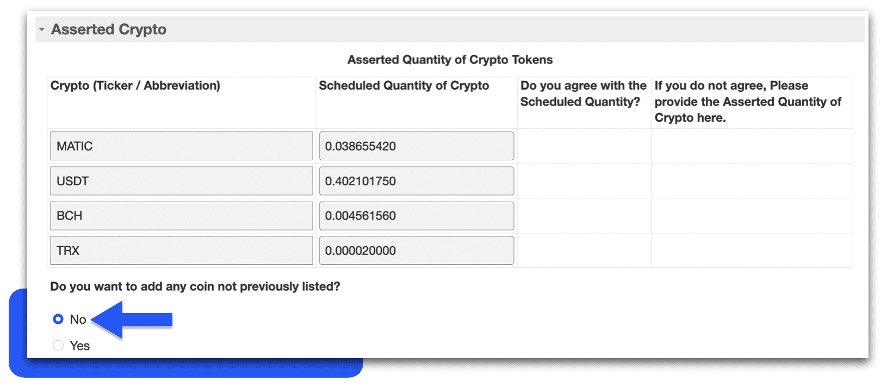Image resolution: width=881 pixels, height=388 pixels.
Task: Click the agree cell in MATIC row
Action: (584, 146)
